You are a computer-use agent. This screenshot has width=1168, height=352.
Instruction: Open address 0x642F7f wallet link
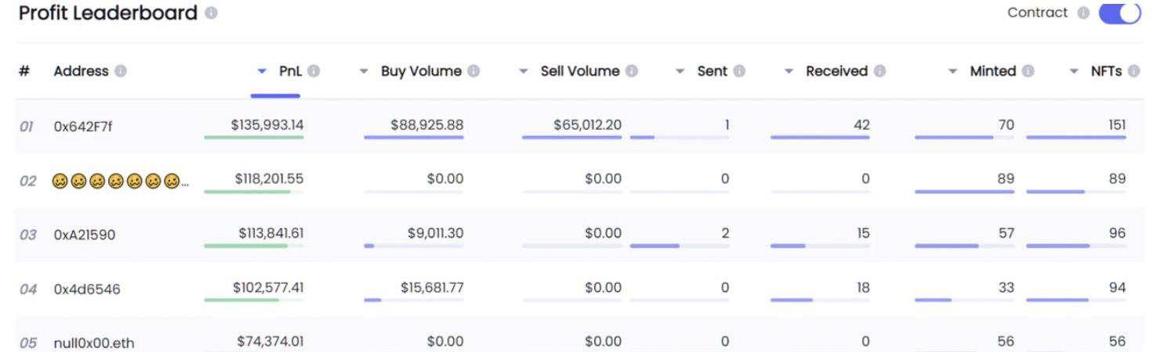pos(83,126)
